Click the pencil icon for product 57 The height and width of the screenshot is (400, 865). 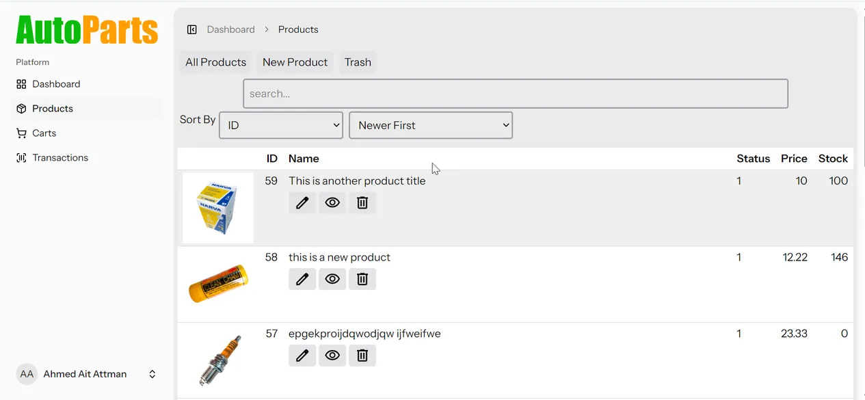pos(302,356)
